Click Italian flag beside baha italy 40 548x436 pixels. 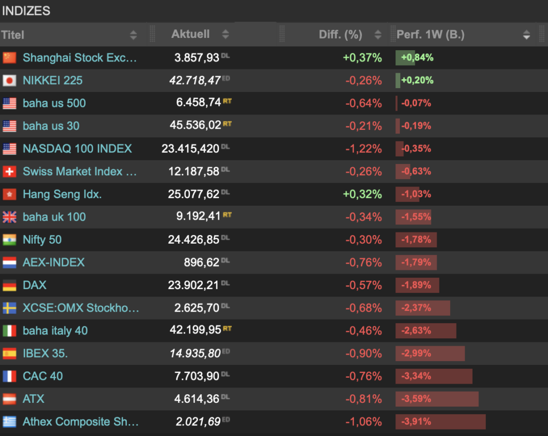10,331
